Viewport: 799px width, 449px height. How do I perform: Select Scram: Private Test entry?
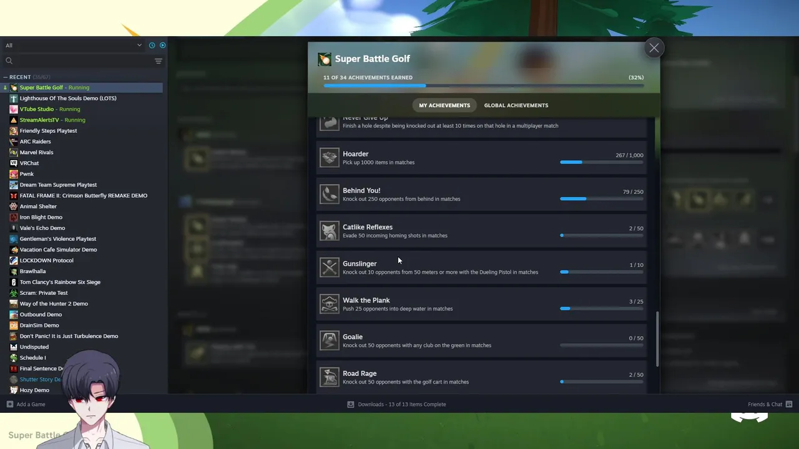[x=44, y=293]
